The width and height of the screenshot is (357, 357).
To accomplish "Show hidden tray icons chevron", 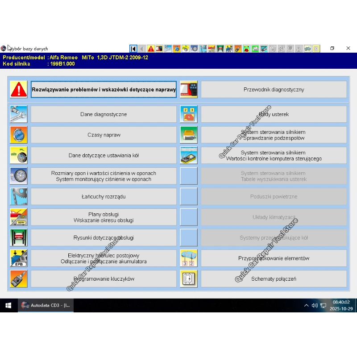I will 307,305.
